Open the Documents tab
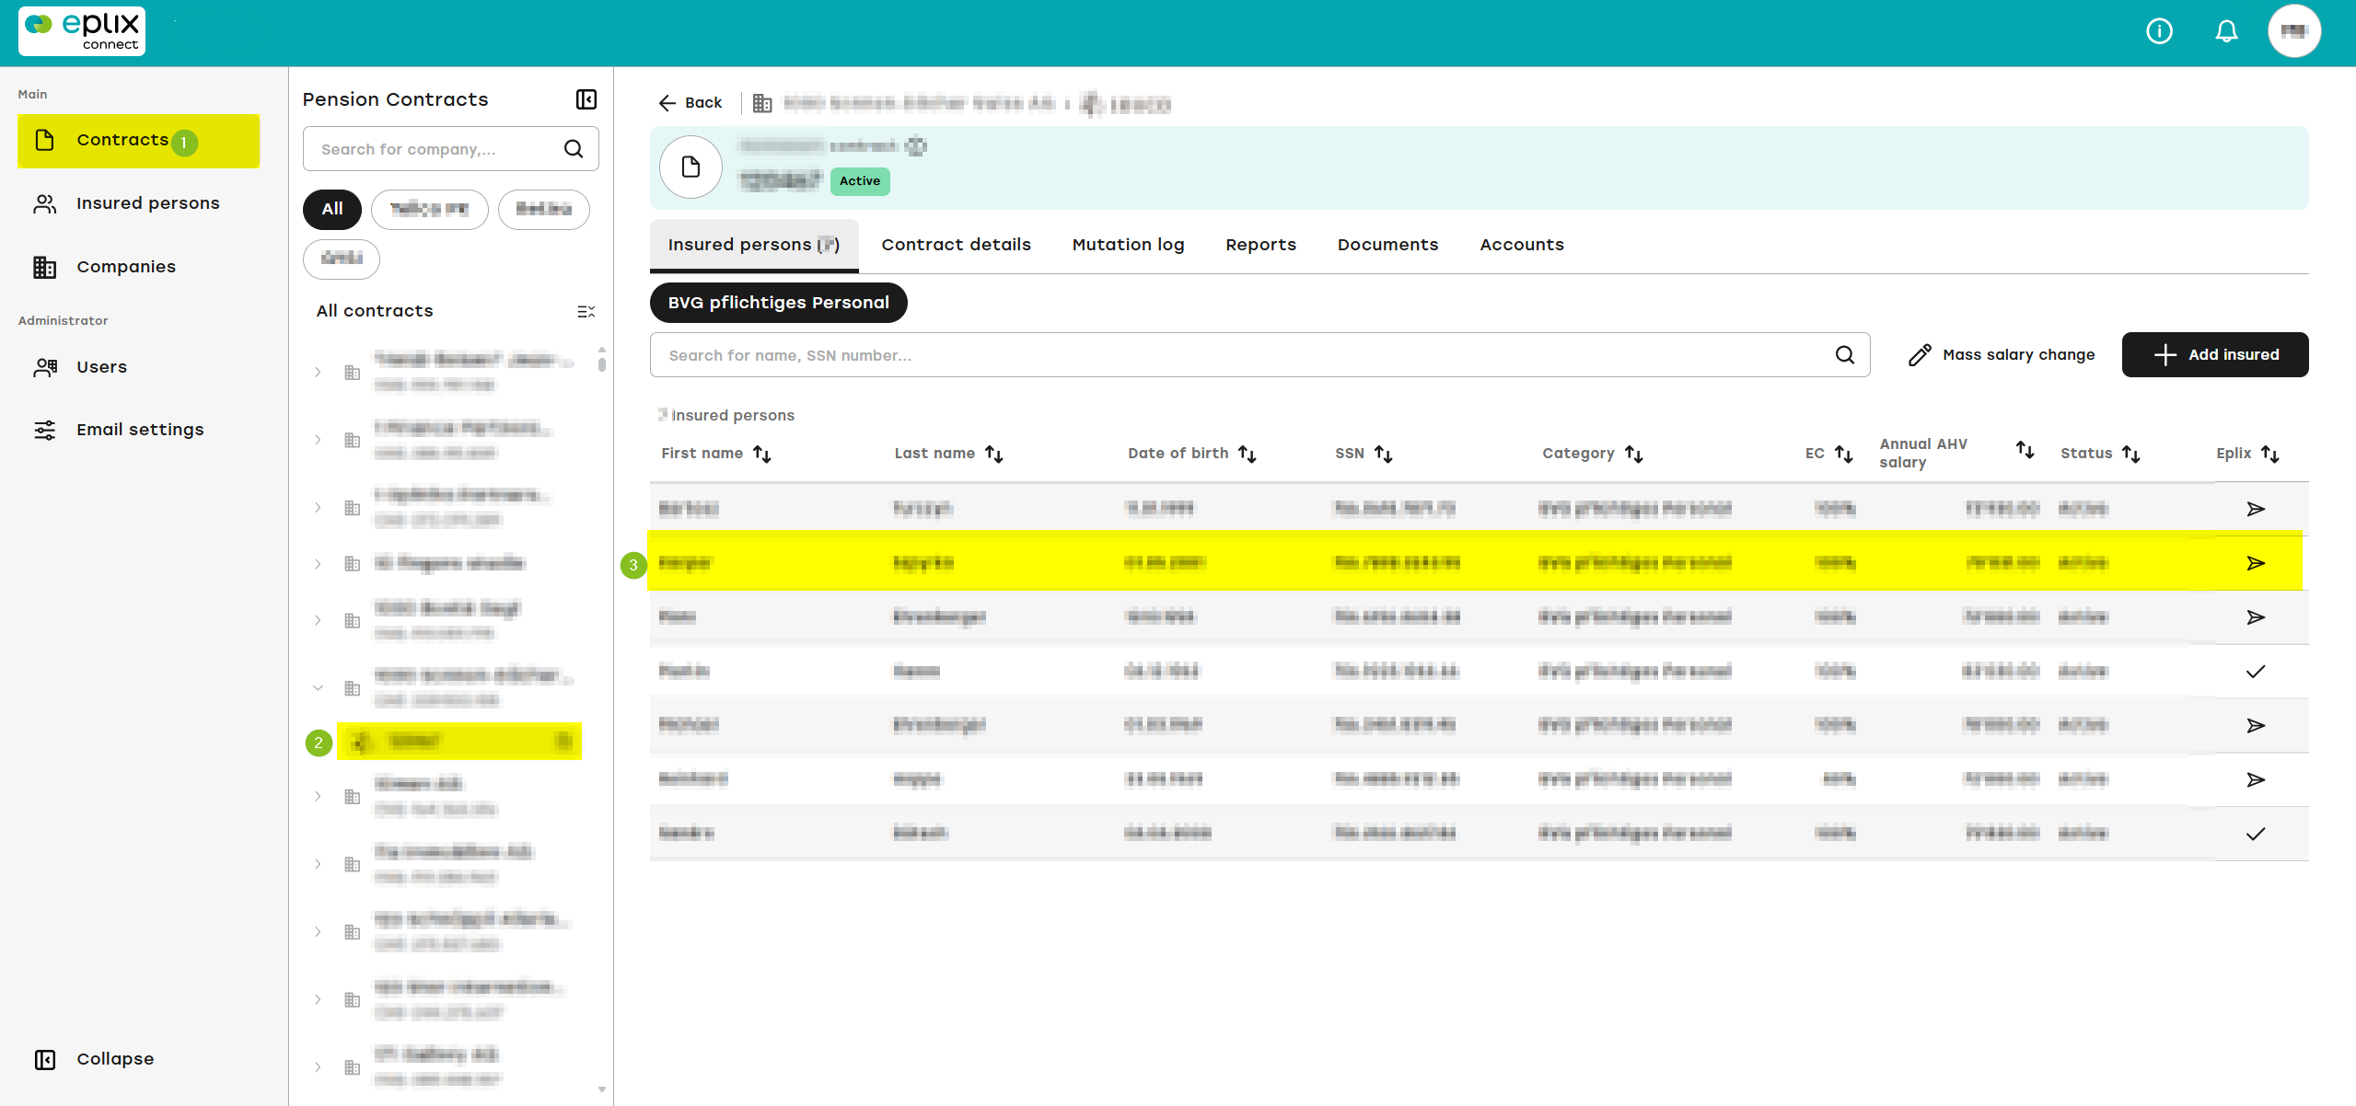 point(1387,245)
